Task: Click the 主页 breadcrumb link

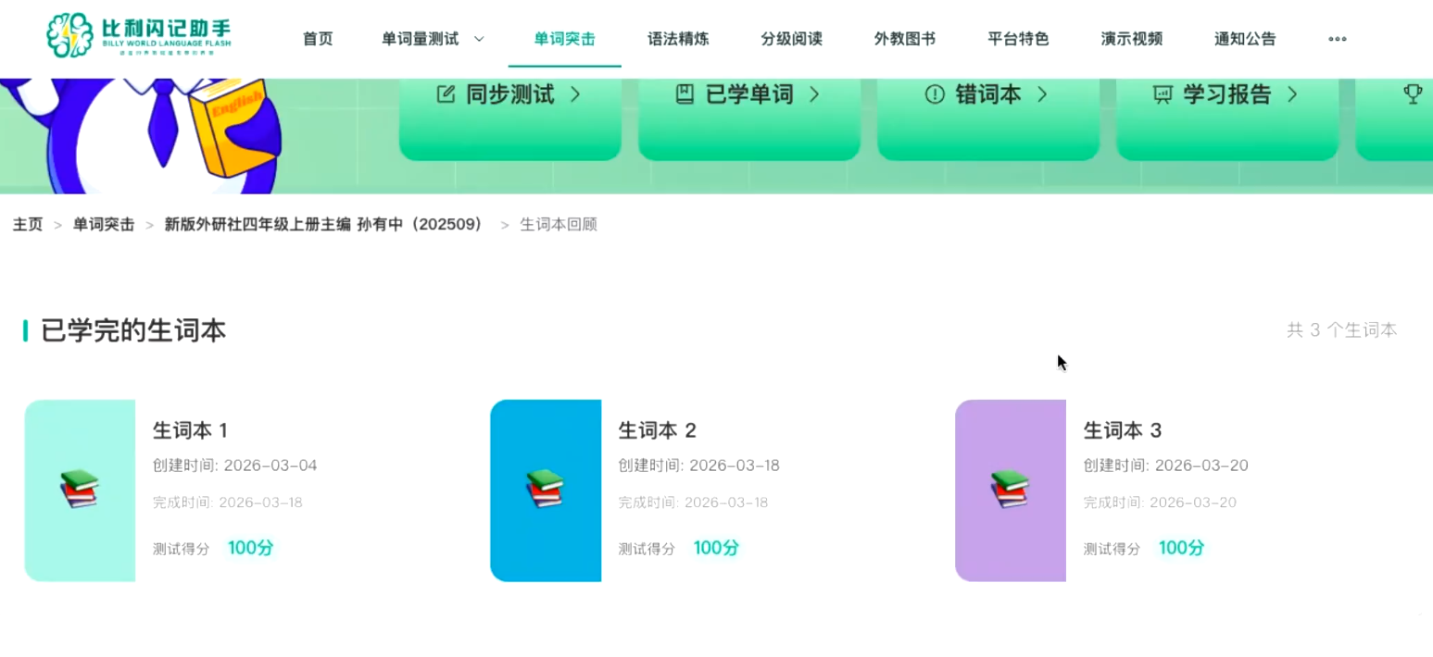Action: (28, 225)
